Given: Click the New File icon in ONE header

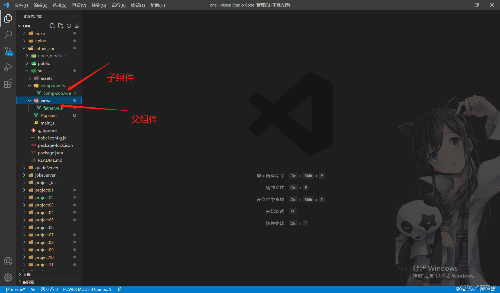Looking at the screenshot, I should [53, 26].
